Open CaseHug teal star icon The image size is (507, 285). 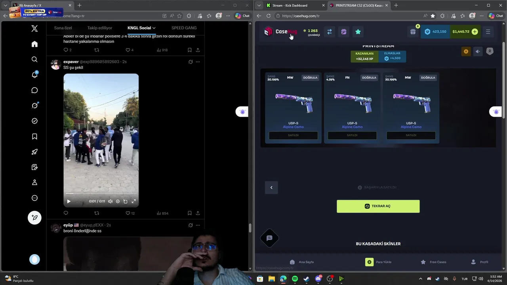click(358, 32)
